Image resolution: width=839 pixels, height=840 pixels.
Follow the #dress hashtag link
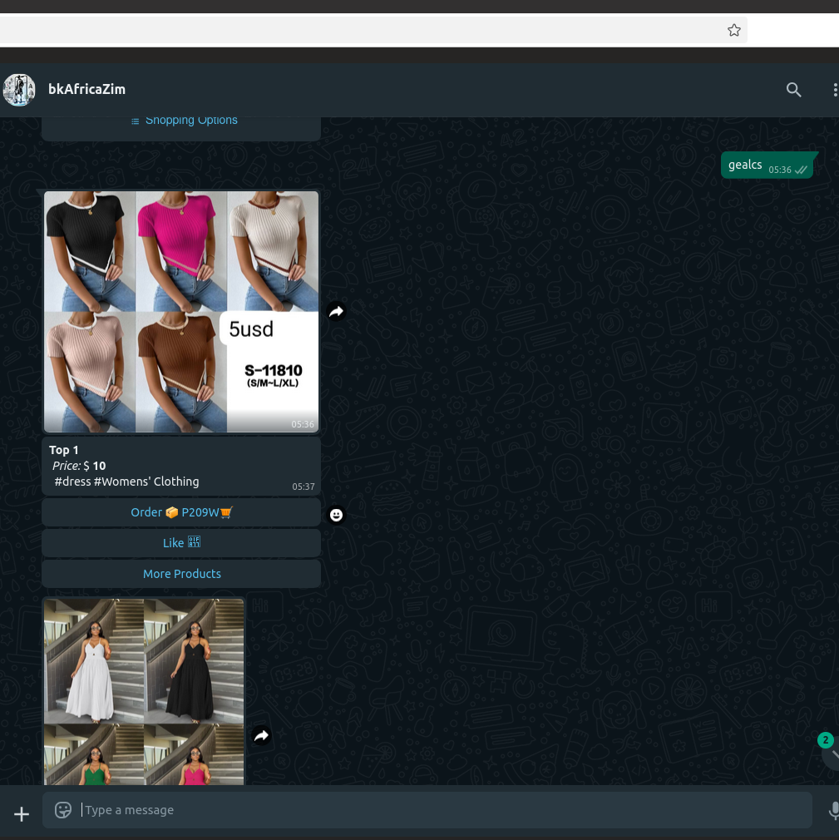pos(72,482)
